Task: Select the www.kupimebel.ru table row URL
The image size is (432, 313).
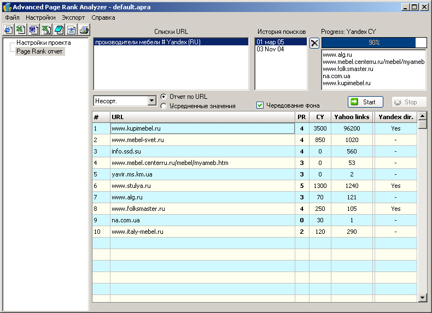Action: coord(202,128)
